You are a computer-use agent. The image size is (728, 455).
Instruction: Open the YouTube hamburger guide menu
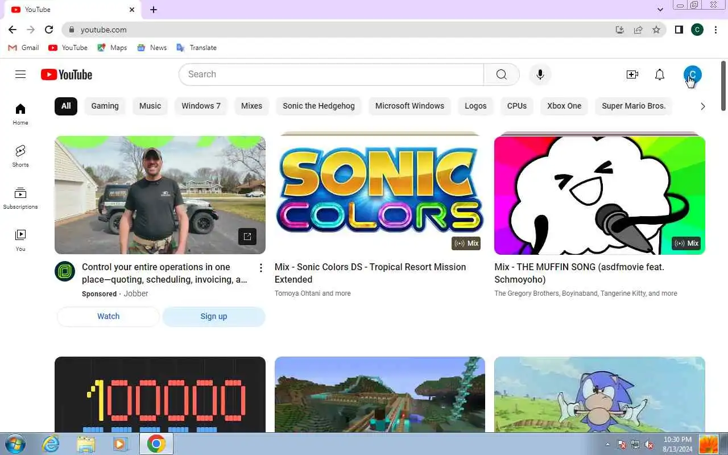point(20,75)
